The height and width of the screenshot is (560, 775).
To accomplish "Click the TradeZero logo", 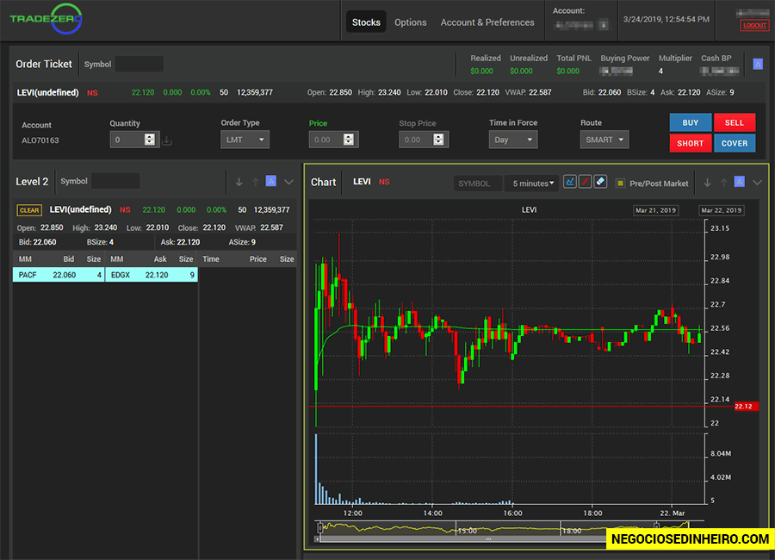I will pos(45,19).
